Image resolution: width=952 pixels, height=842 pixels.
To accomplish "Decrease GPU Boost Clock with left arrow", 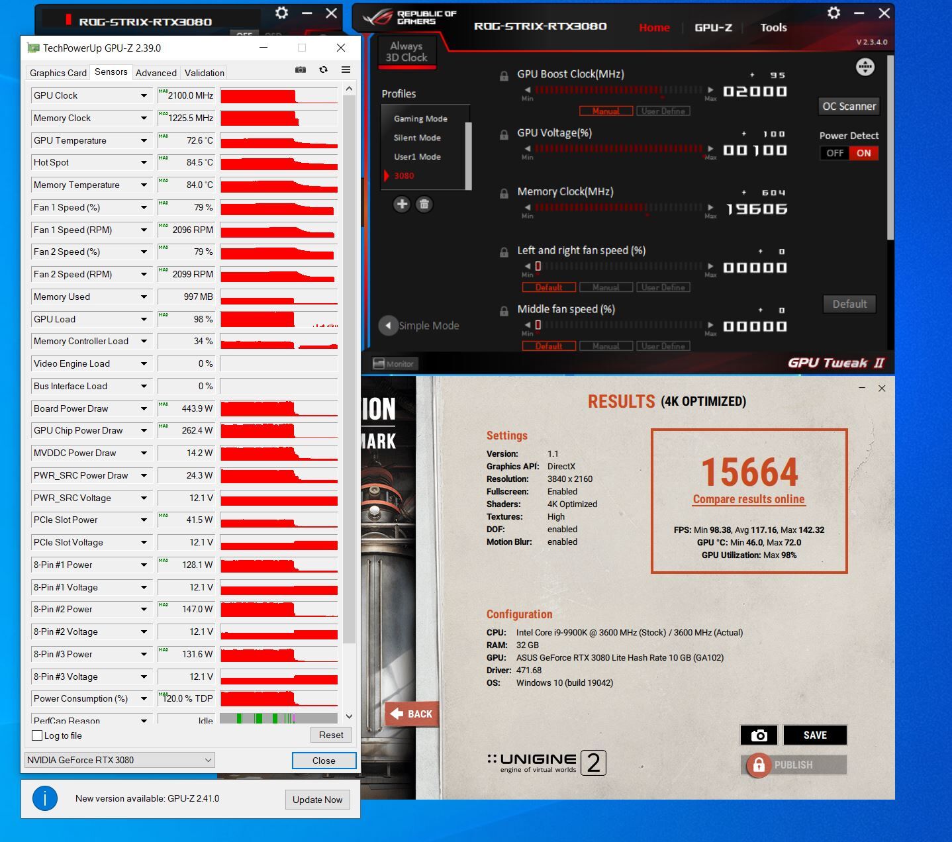I will point(528,90).
